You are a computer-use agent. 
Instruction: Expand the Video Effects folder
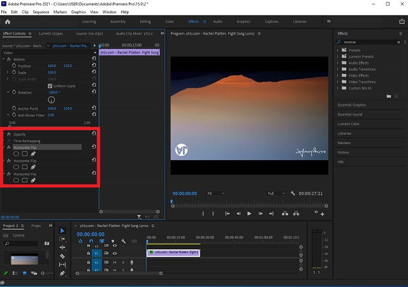click(x=338, y=75)
